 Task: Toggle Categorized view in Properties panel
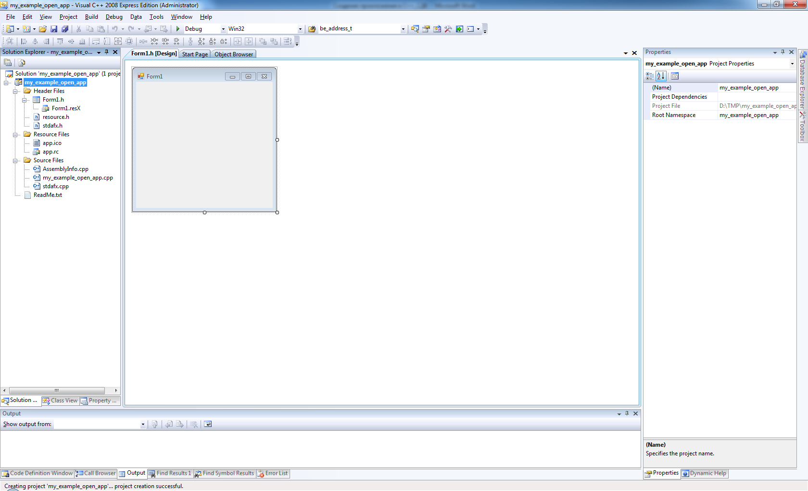point(650,76)
